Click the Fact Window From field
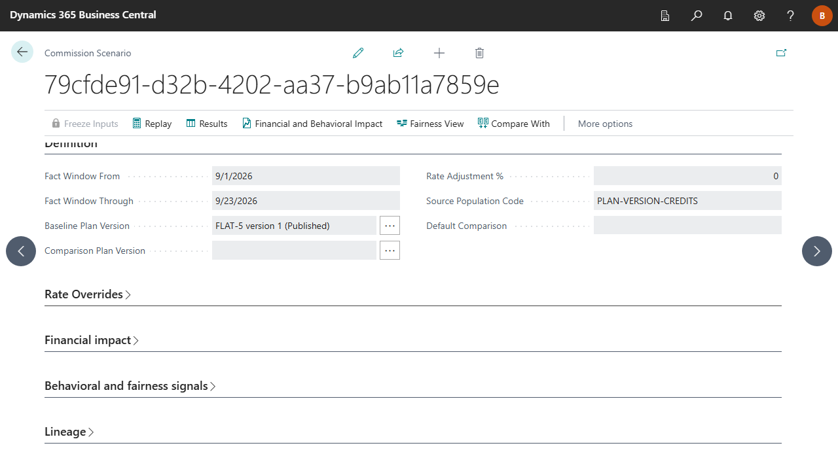The width and height of the screenshot is (838, 471). [306, 176]
